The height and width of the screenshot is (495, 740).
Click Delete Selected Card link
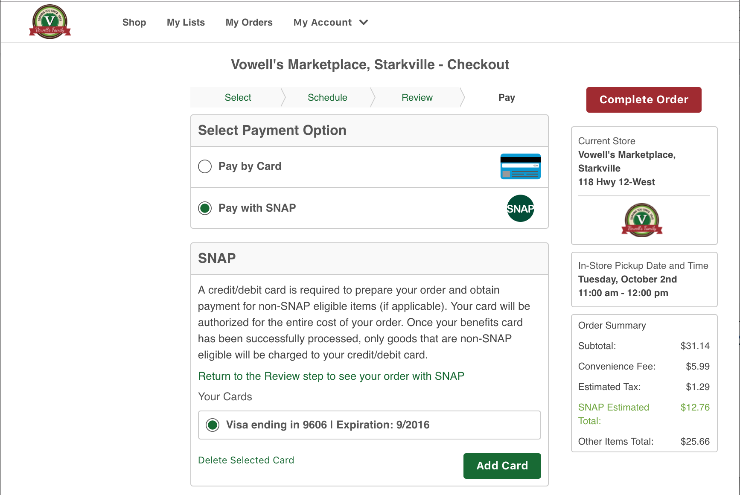246,460
